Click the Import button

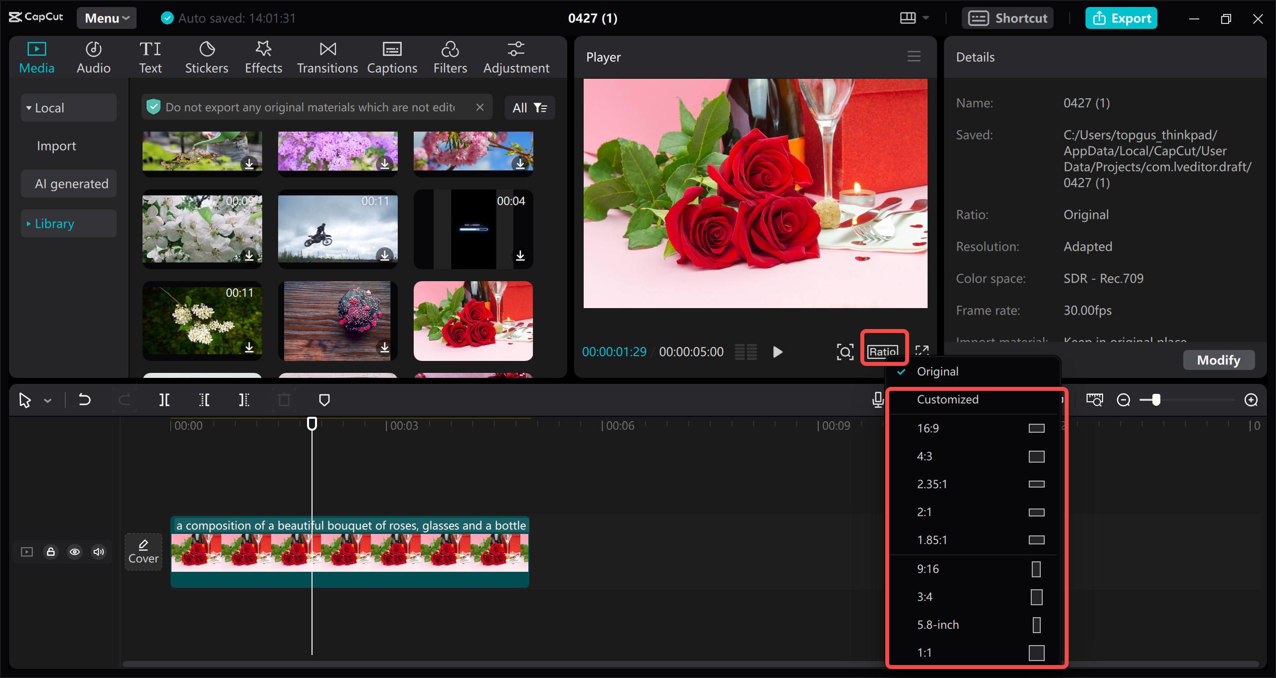tap(56, 145)
